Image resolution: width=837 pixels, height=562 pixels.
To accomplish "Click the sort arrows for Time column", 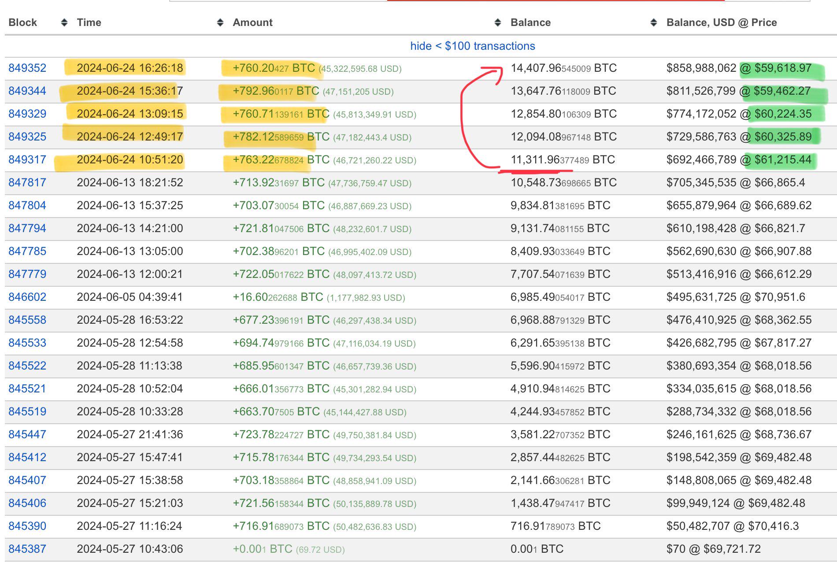I will pos(220,22).
